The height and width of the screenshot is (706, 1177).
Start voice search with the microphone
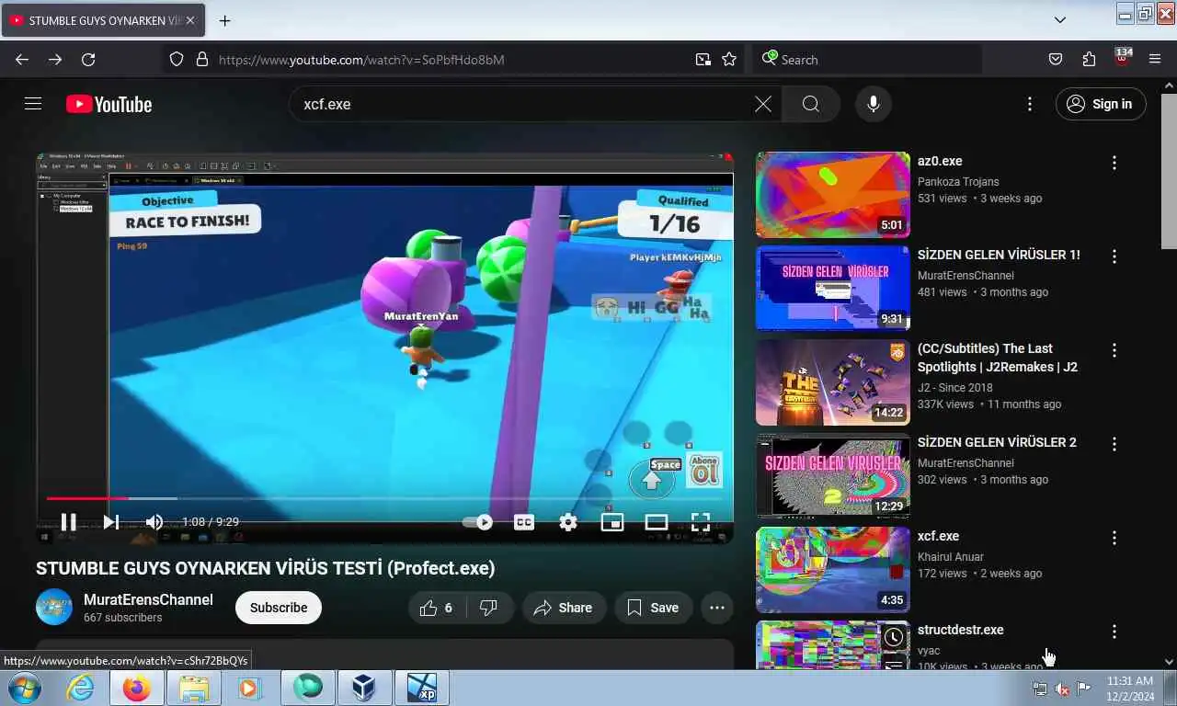pyautogui.click(x=874, y=104)
